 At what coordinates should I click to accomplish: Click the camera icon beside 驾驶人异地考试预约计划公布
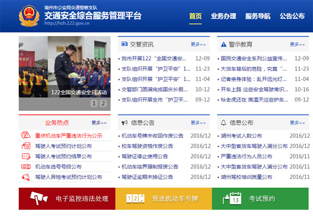coord(26,177)
